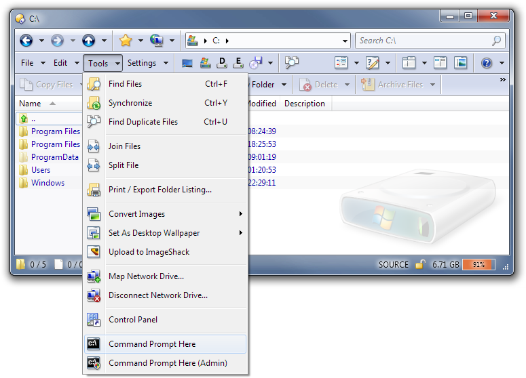This screenshot has height=378, width=526.
Task: Click the Help question mark icon
Action: click(486, 63)
